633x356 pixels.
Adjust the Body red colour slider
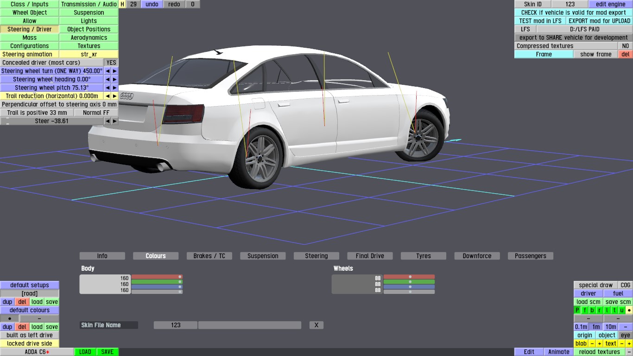coord(157,277)
